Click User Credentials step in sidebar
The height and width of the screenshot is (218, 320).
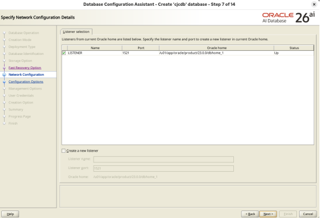point(21,95)
